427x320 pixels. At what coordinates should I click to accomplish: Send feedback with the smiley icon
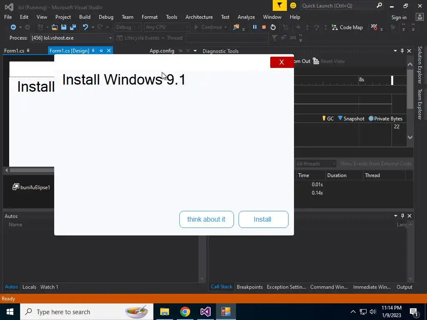(x=293, y=5)
